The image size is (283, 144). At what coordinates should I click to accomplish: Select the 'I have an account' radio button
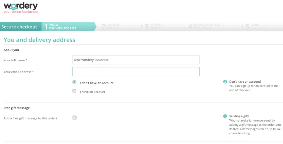74,91
